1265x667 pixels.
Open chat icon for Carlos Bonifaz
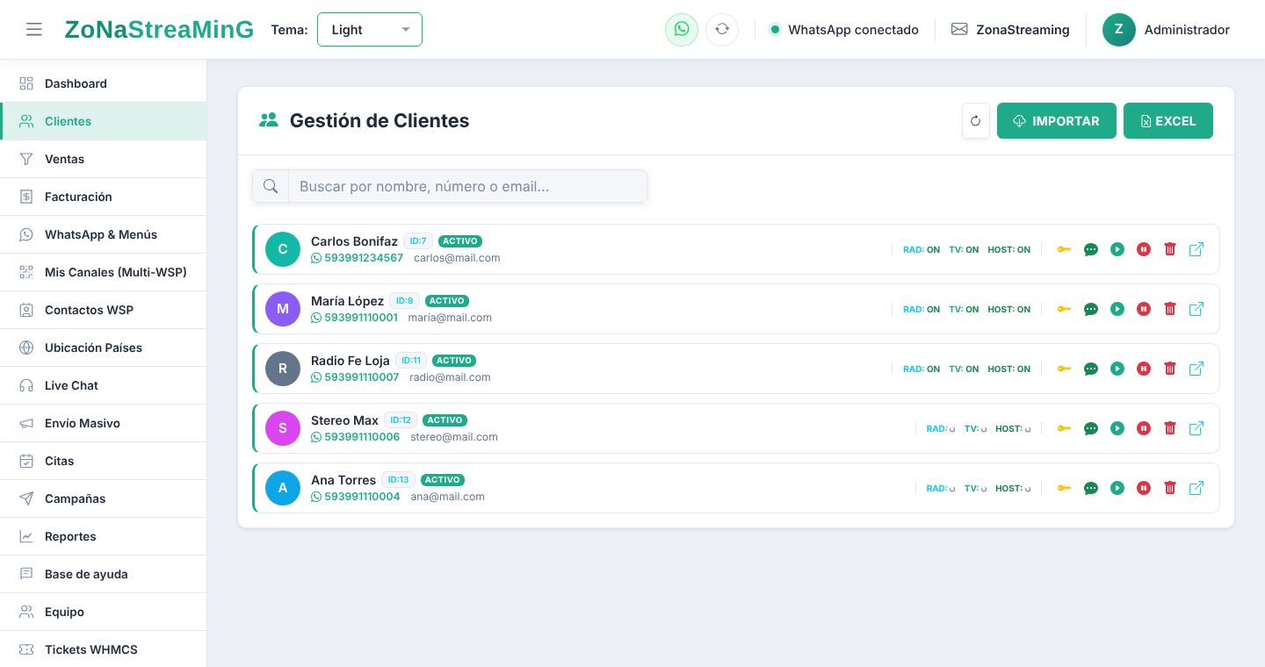pos(1091,249)
